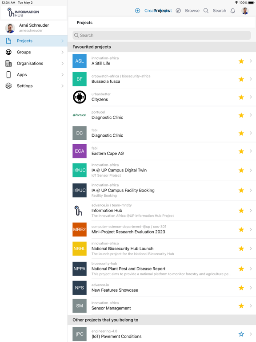Open A Still Life using its row chevron
Screen dimensions: 256x342
coord(251,61)
